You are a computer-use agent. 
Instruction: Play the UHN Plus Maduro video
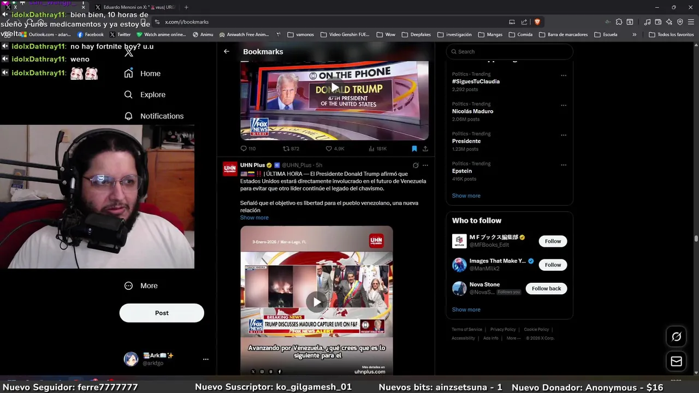click(317, 302)
